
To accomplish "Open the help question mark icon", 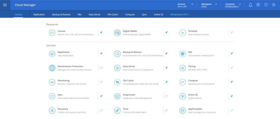I will point(266,5).
